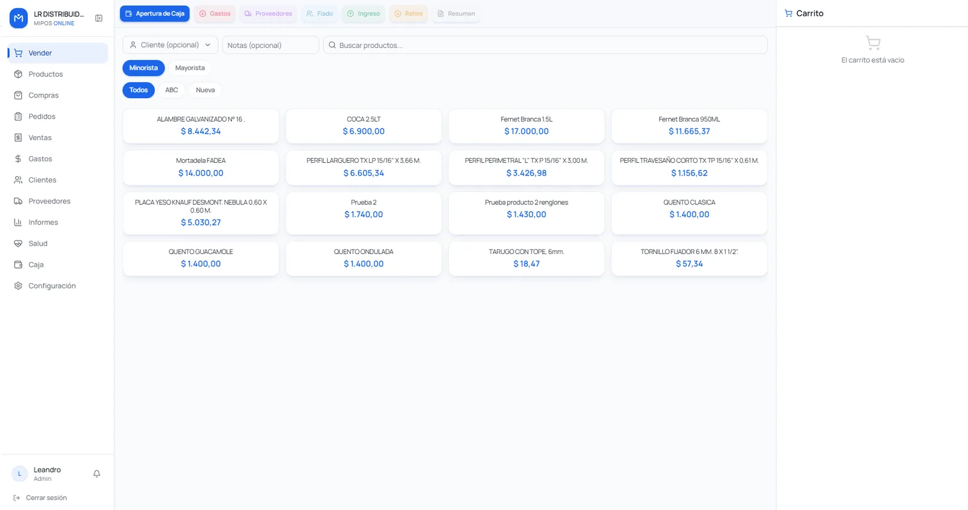The image size is (968, 510).
Task: Select TORNILLO FIJADOR 6 MM product
Action: click(x=689, y=258)
